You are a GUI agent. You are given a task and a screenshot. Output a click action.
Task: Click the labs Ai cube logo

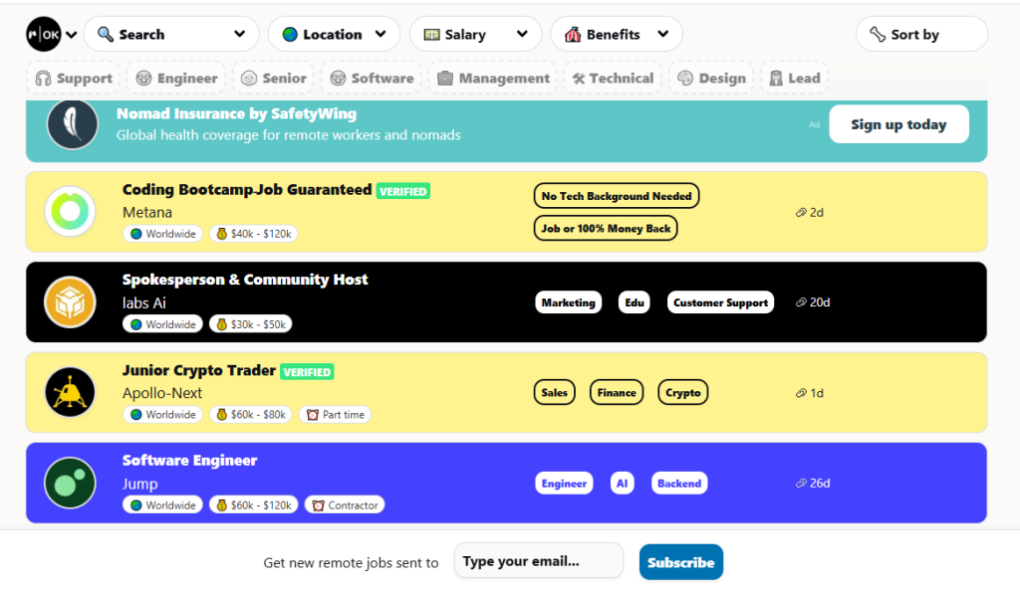(69, 301)
